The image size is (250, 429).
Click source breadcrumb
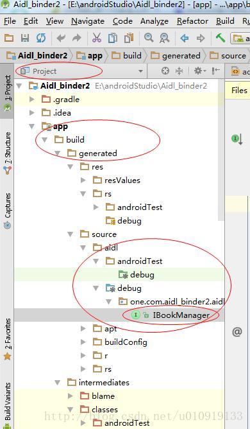(x=228, y=55)
